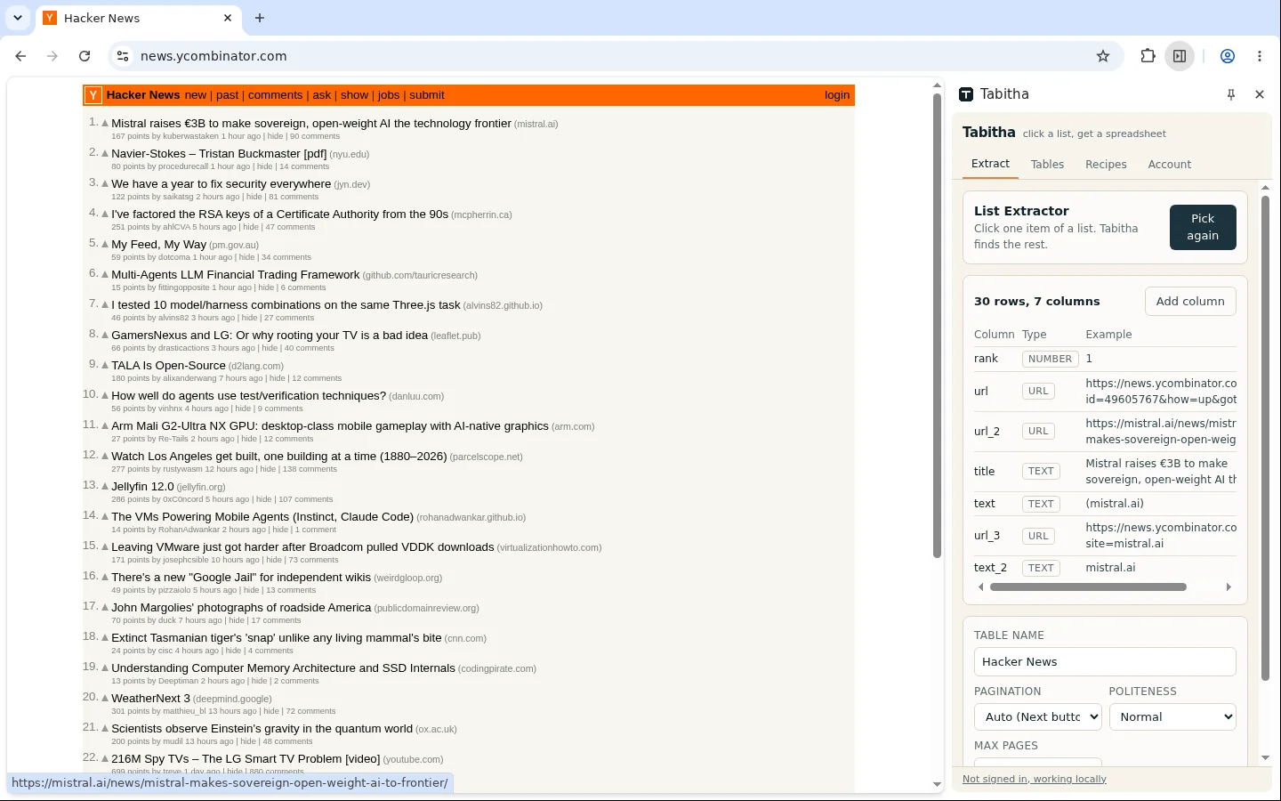Open the 'submit' header link
This screenshot has height=801, width=1281.
[427, 95]
